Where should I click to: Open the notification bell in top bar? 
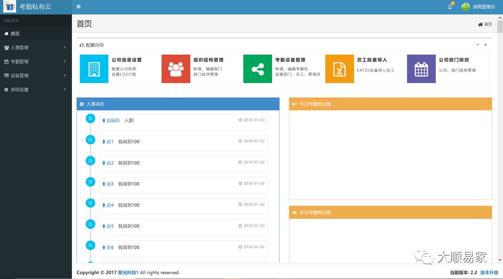pos(450,7)
